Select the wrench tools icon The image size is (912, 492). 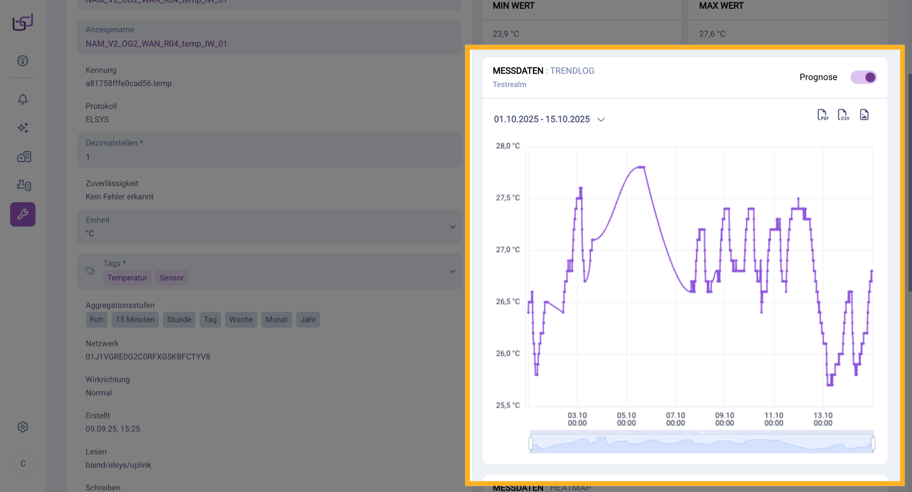[23, 214]
